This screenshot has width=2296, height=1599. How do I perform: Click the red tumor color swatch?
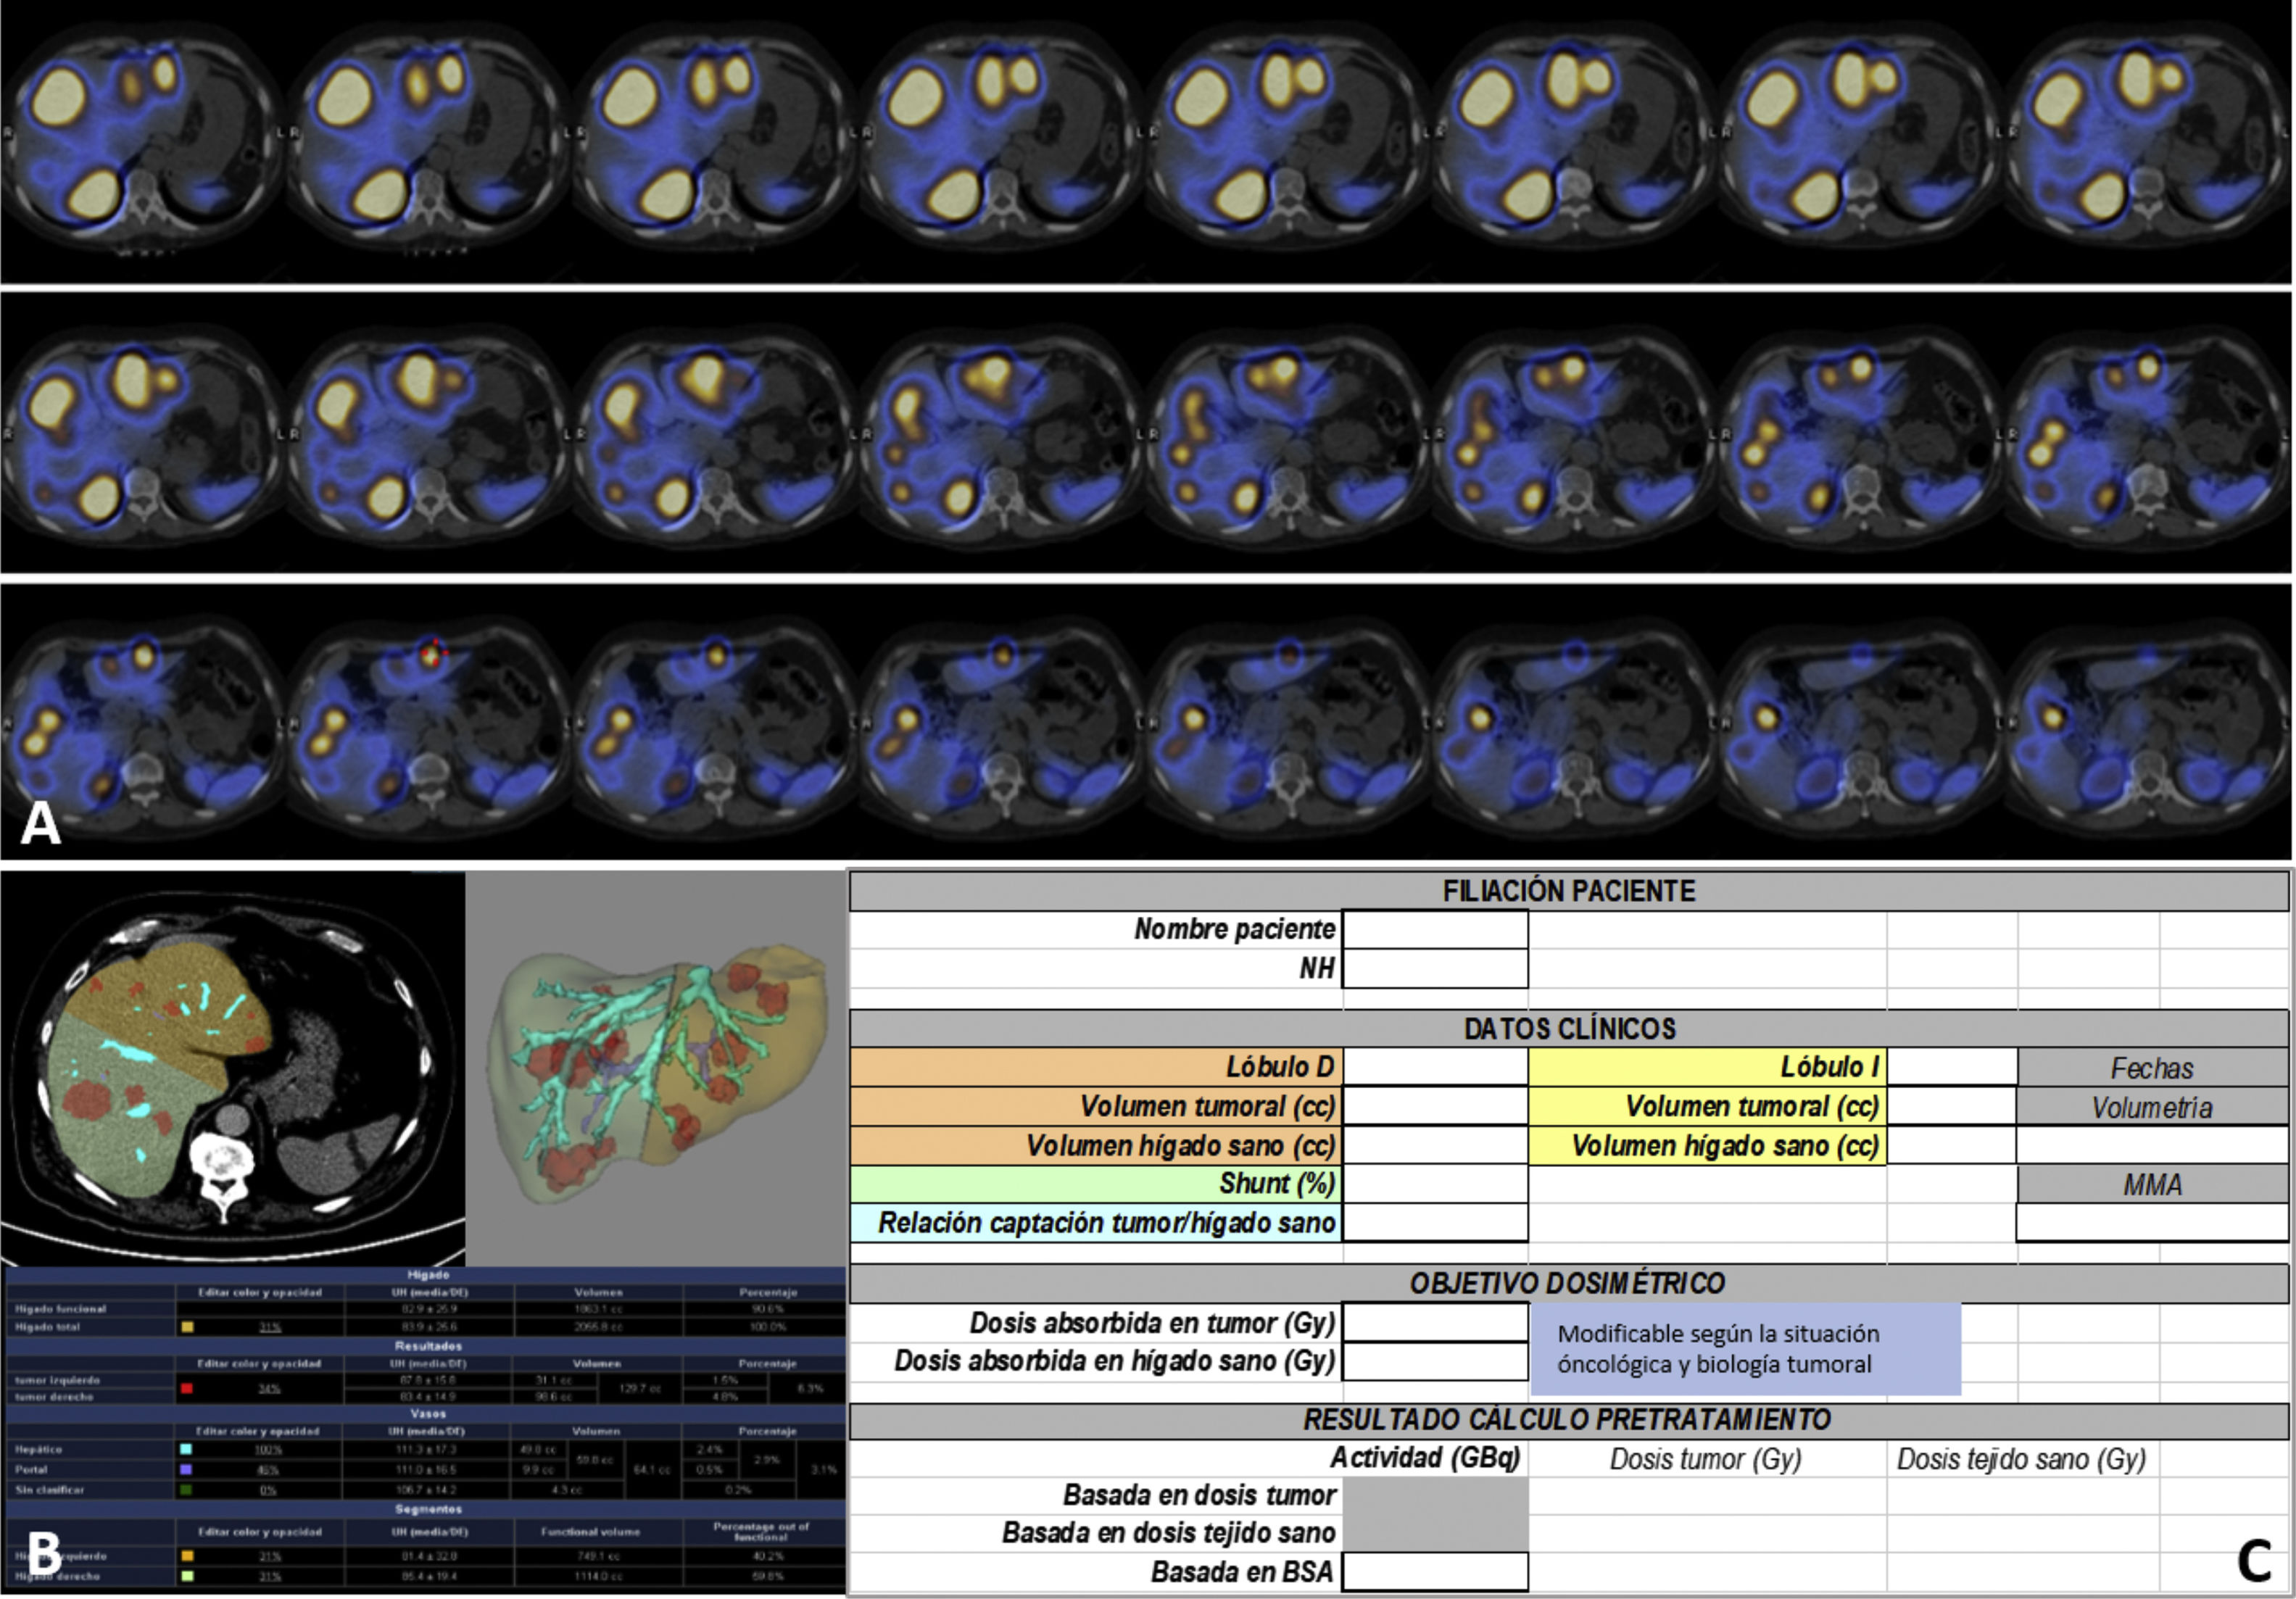point(187,1388)
